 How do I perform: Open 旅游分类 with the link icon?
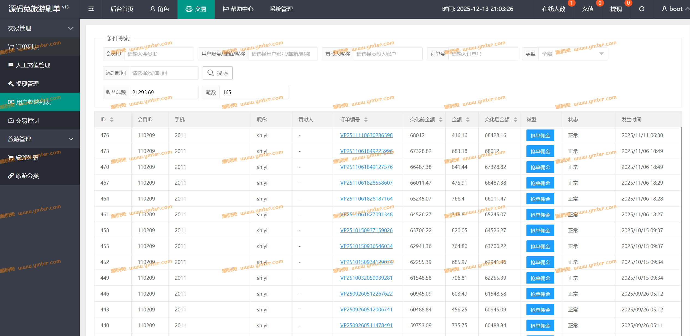coord(27,176)
